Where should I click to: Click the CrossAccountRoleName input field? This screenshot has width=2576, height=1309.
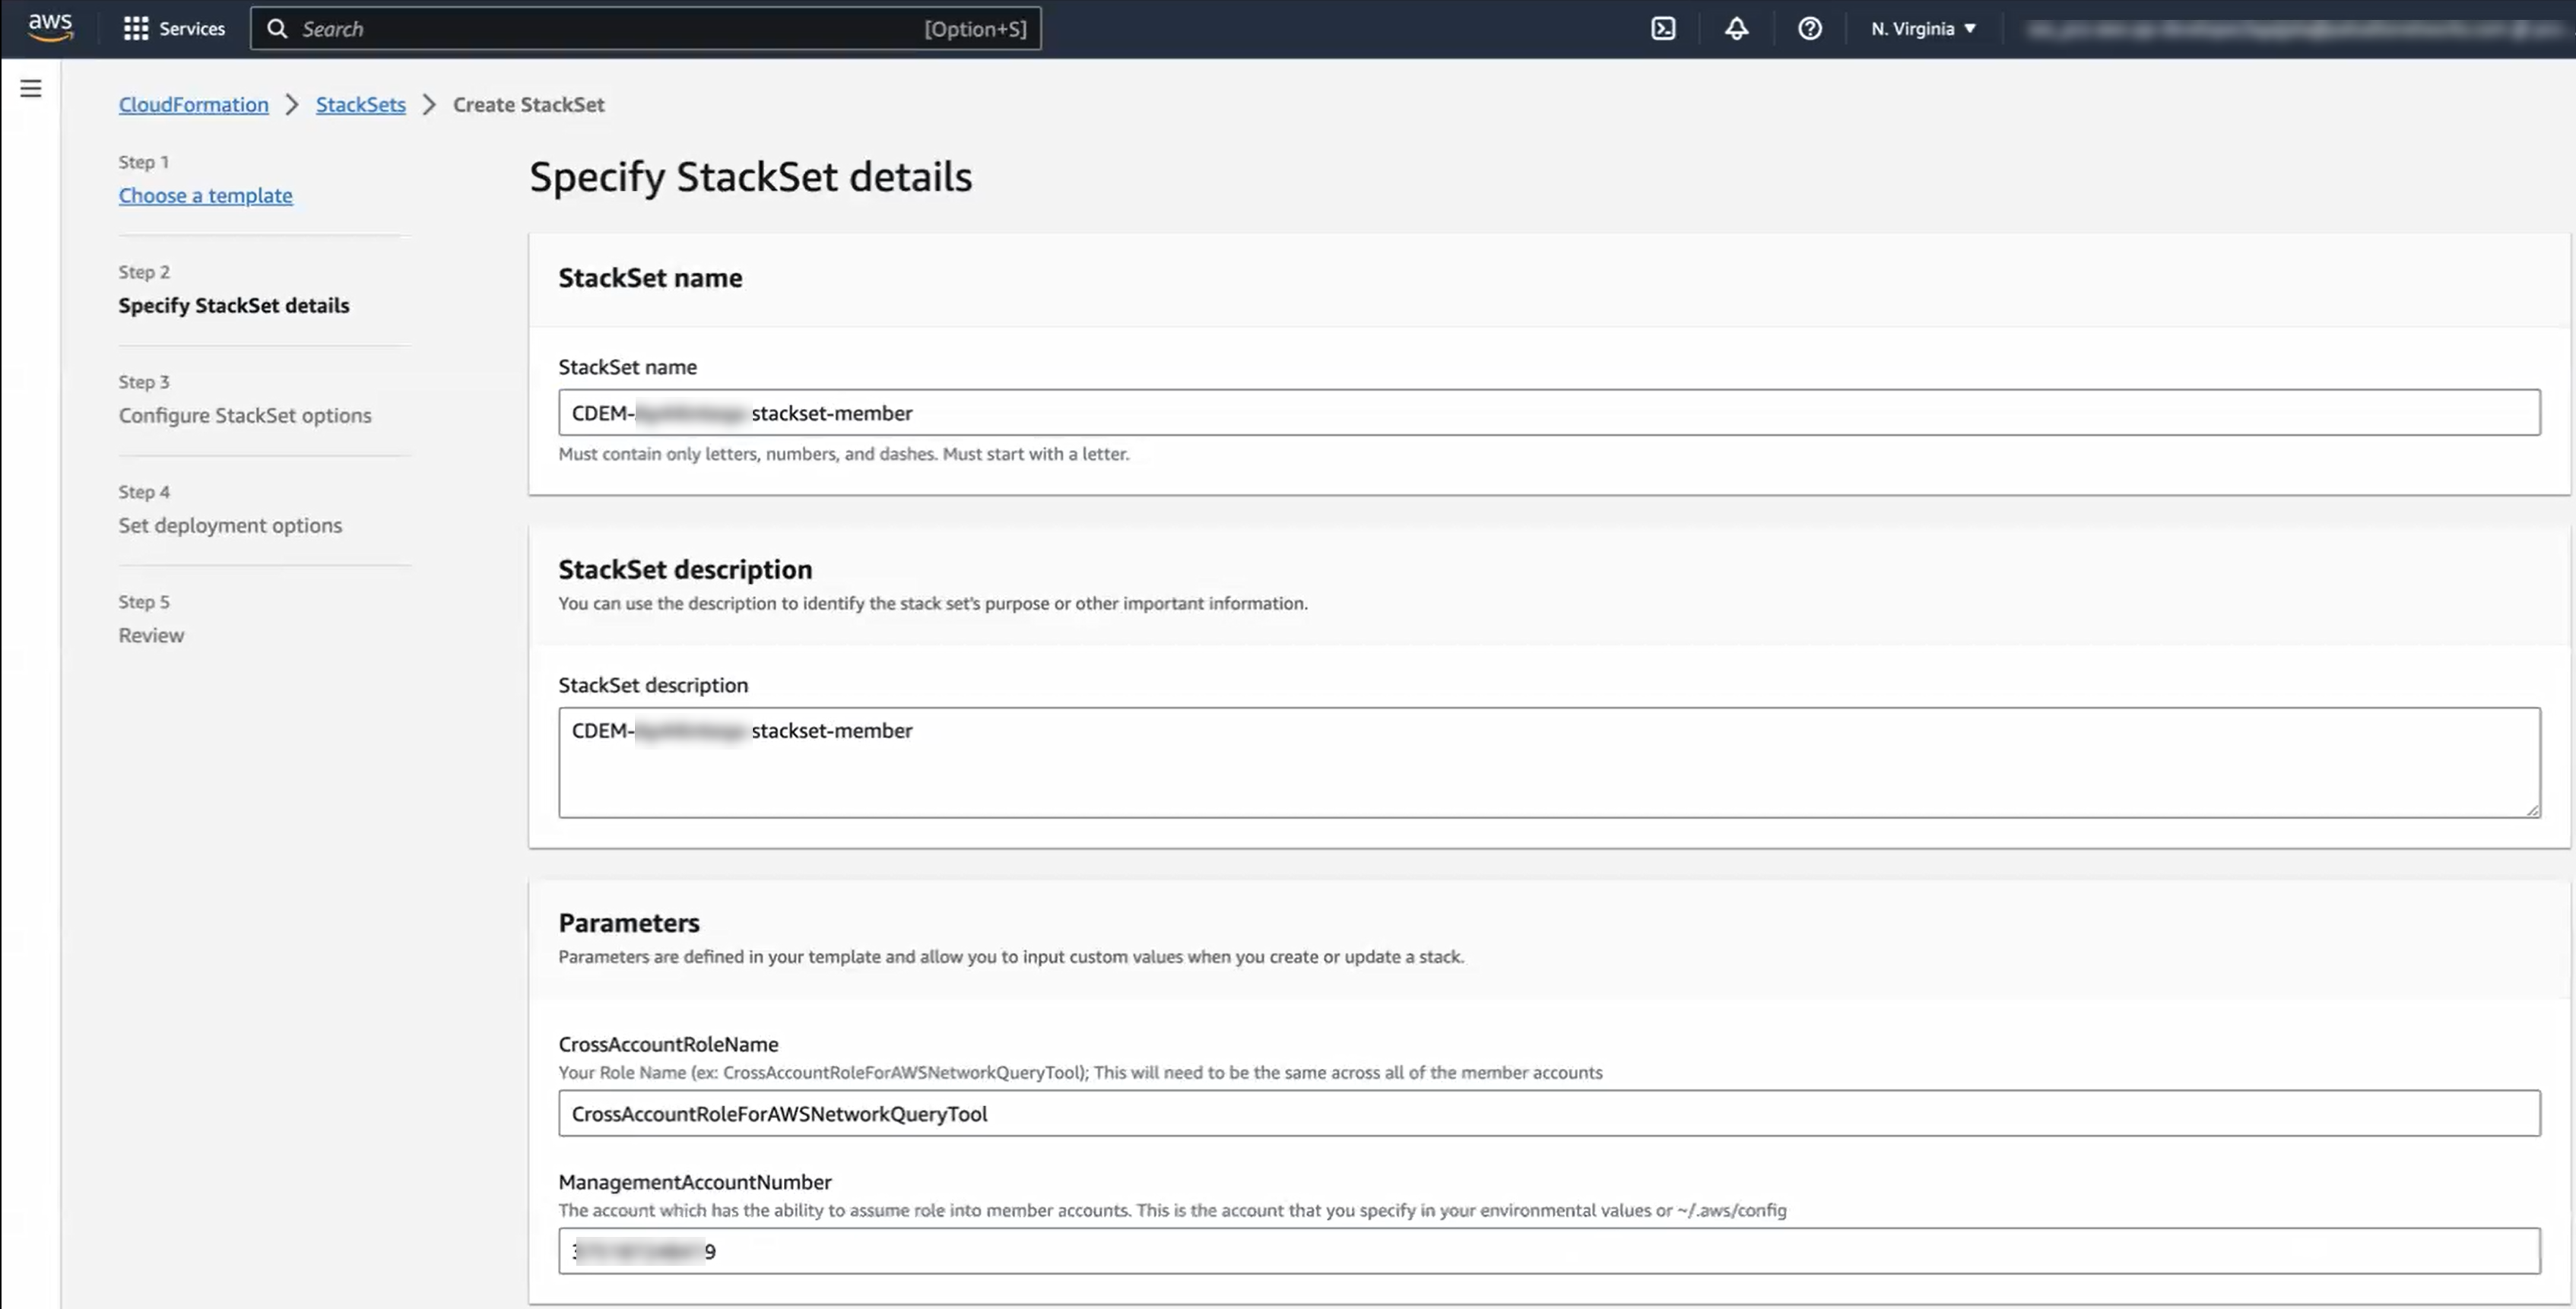[x=1549, y=1113]
